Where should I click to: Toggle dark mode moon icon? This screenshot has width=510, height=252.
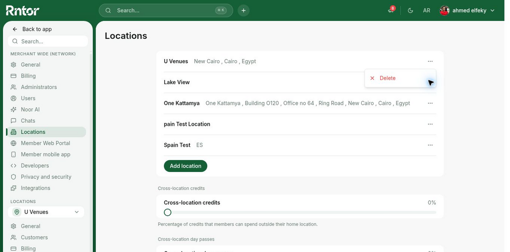point(410,10)
